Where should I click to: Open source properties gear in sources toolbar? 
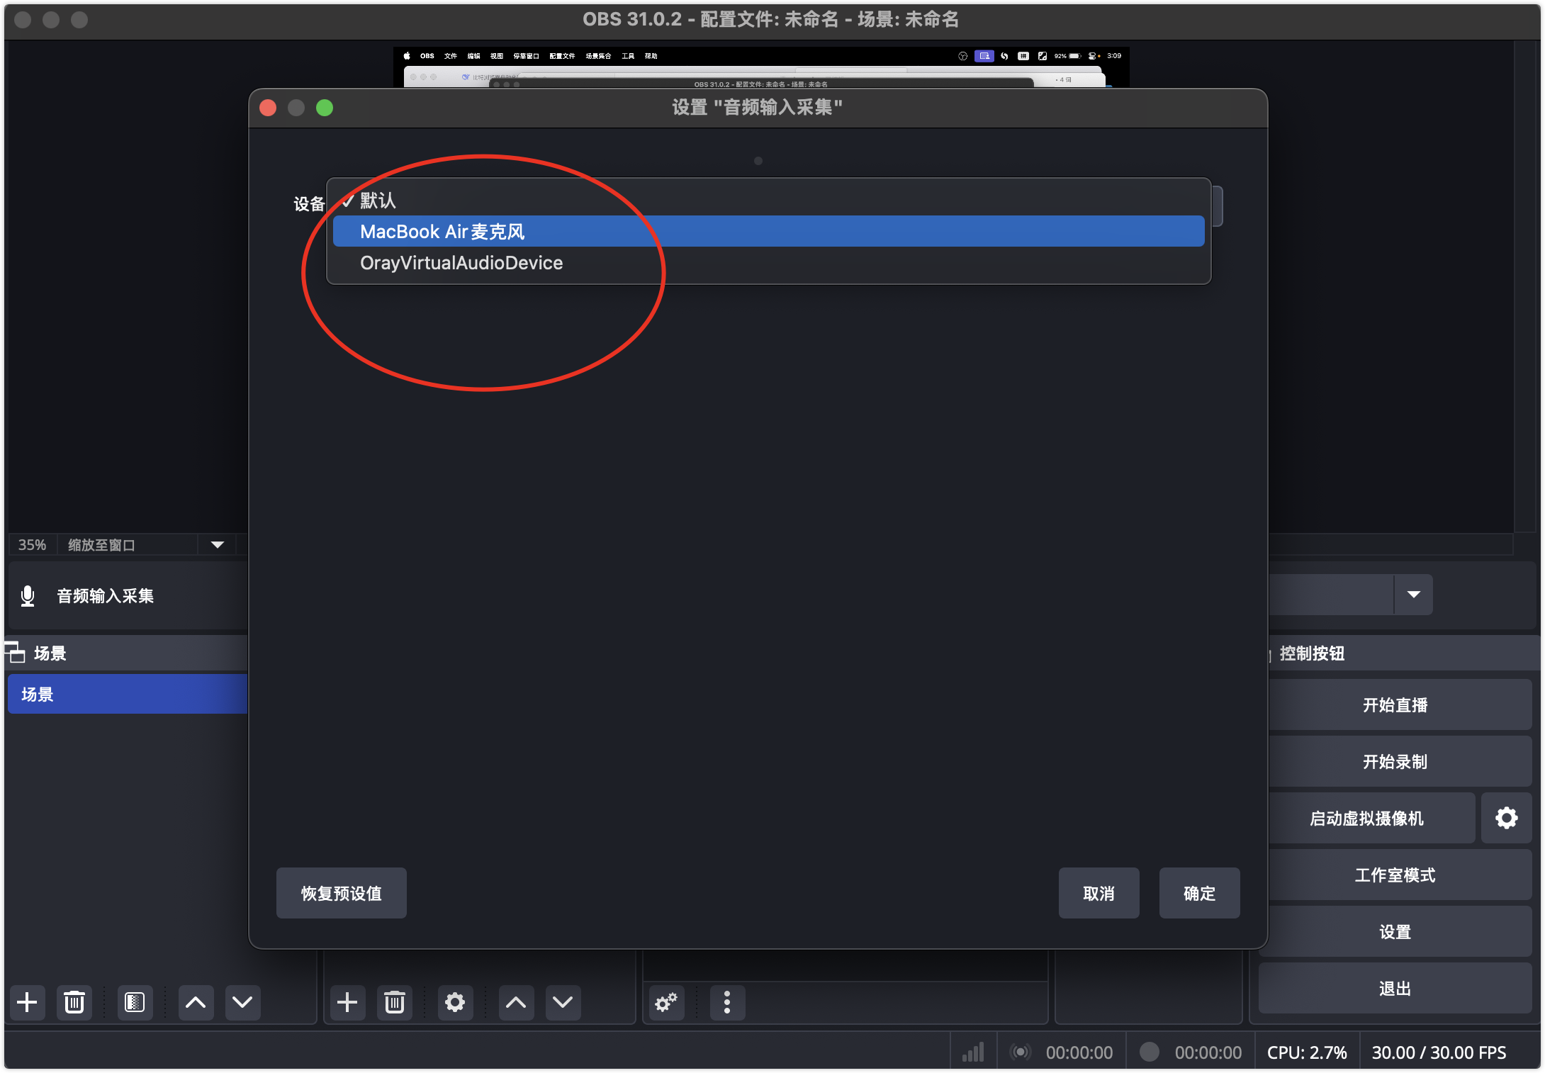point(455,1002)
